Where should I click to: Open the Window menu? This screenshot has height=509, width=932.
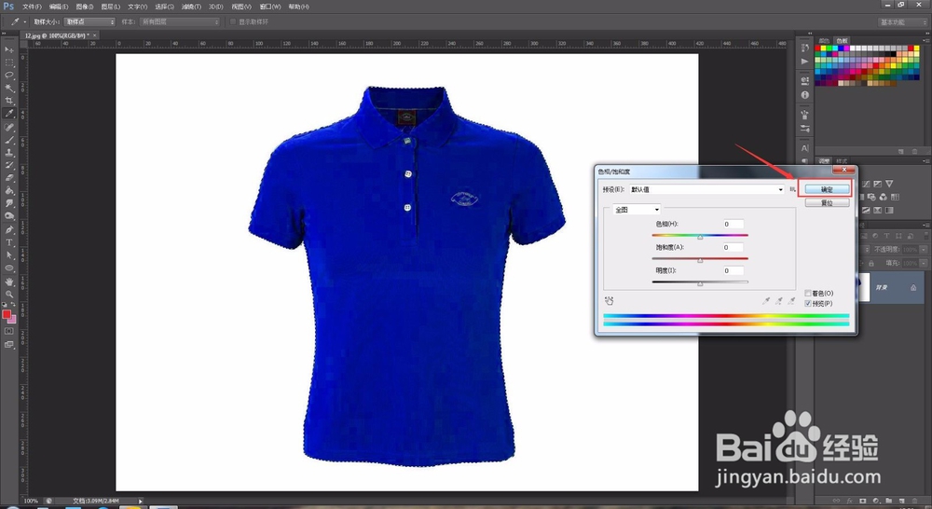pos(270,7)
